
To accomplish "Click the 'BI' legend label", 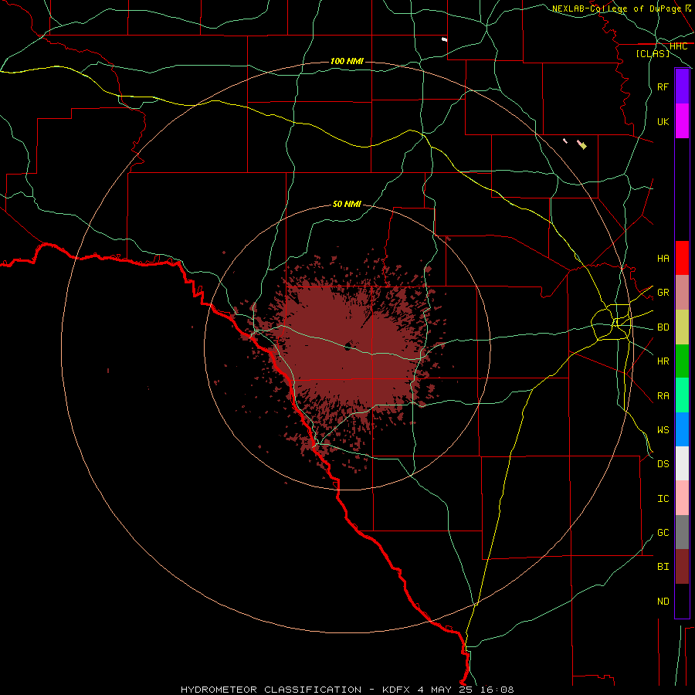I will coord(663,567).
